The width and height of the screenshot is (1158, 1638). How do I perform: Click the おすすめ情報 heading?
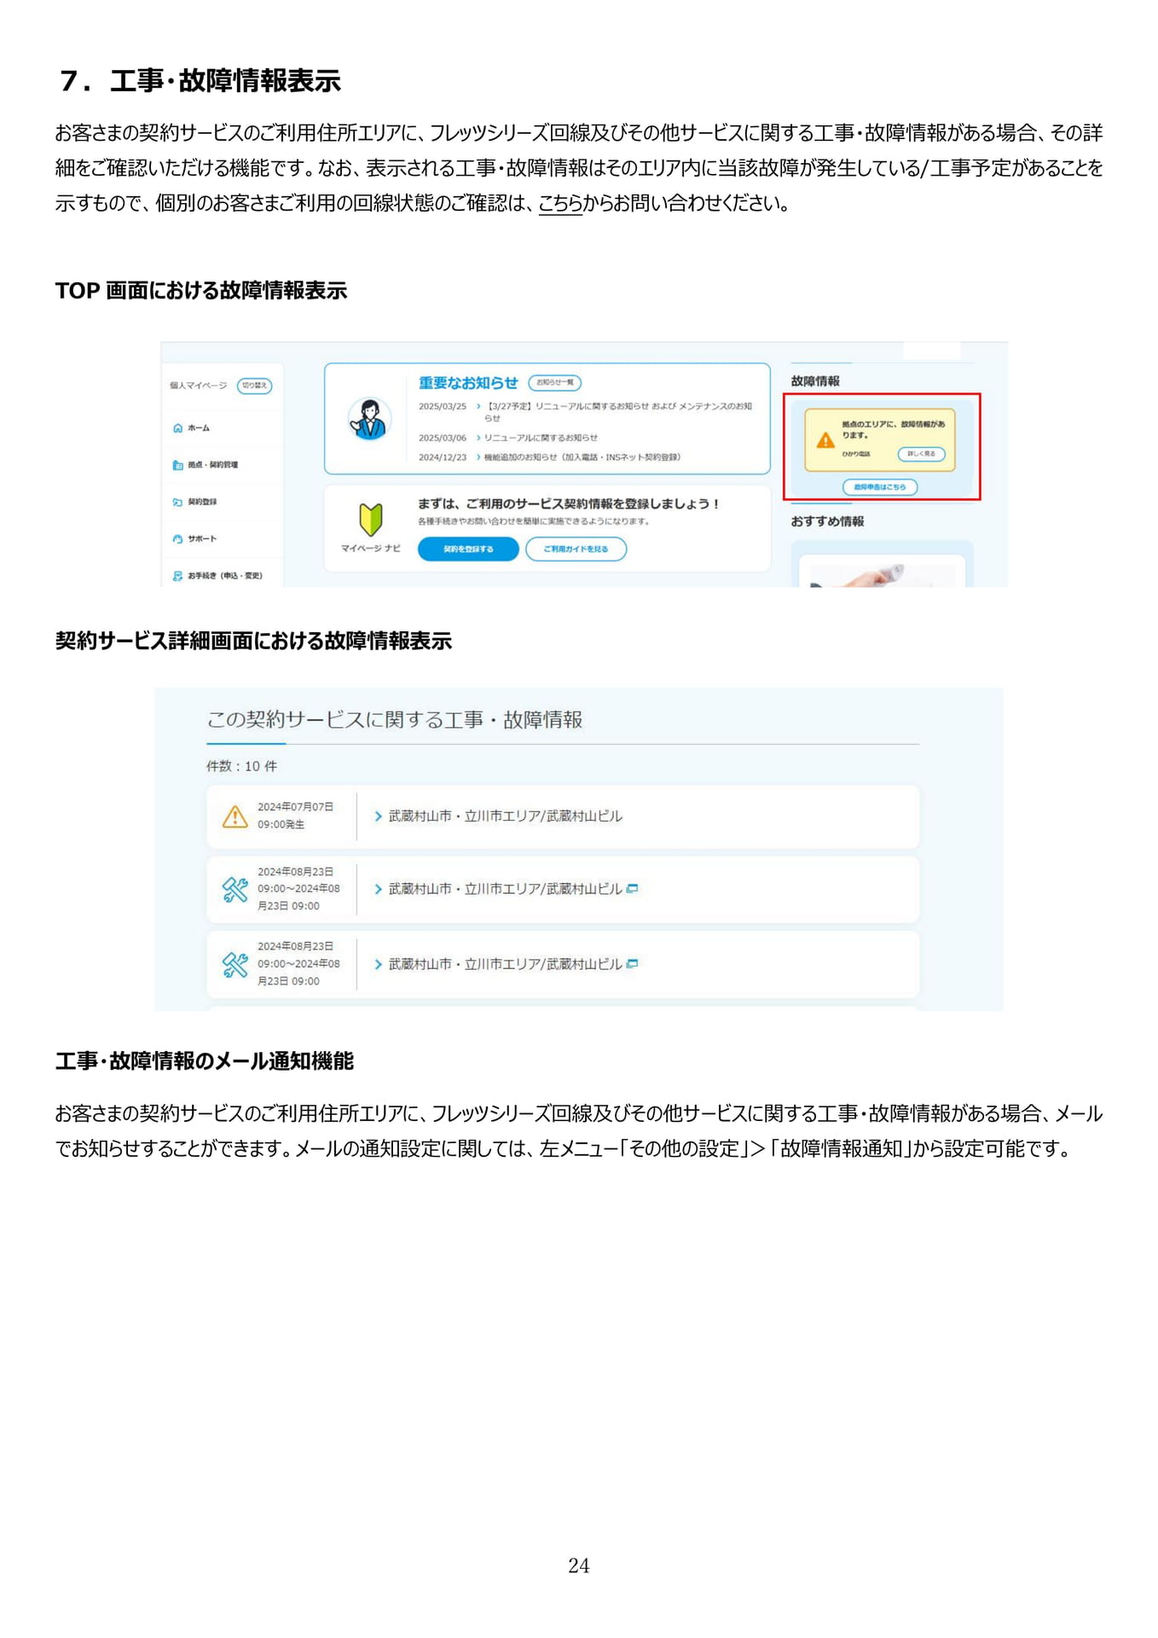[827, 521]
